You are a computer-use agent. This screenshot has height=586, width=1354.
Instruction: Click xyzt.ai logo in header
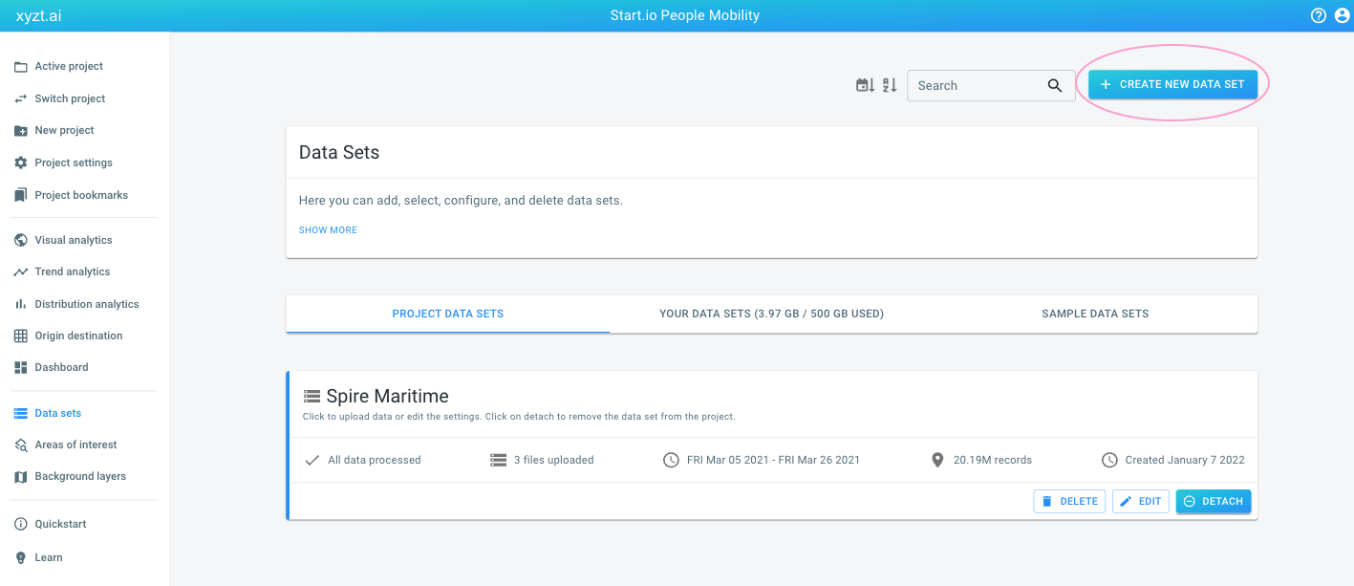coord(39,15)
